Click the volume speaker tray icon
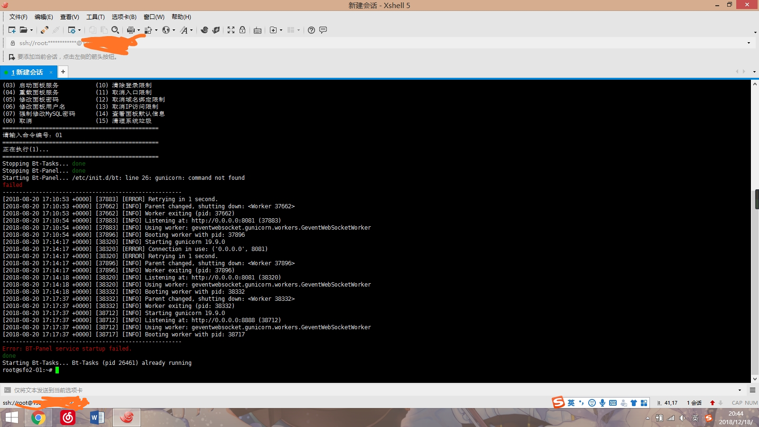This screenshot has height=427, width=759. (682, 418)
